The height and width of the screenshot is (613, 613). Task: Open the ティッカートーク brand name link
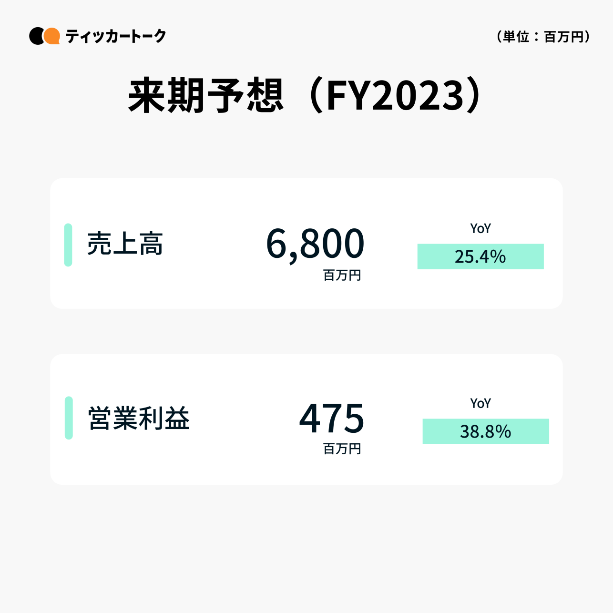tap(116, 36)
